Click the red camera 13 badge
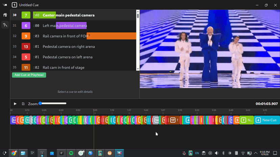 click(26, 46)
